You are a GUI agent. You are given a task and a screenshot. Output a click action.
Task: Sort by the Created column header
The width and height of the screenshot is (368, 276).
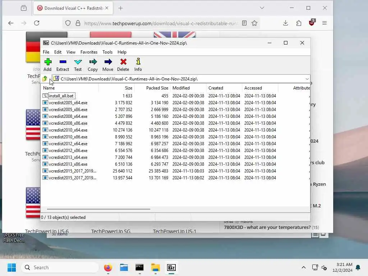224,88
